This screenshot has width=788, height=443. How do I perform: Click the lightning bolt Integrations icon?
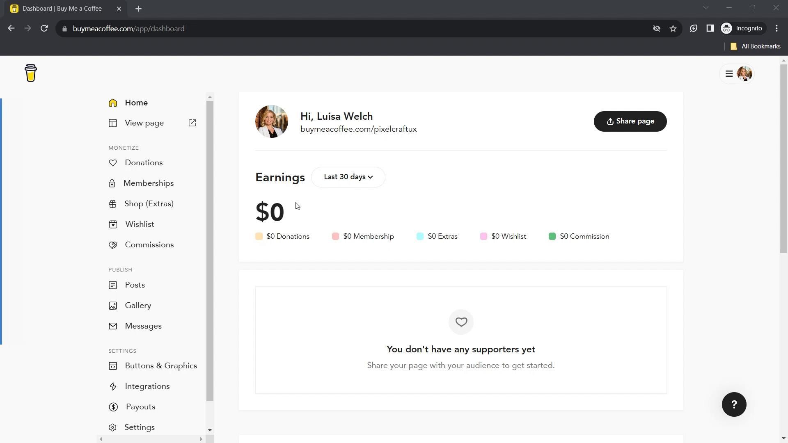(x=113, y=386)
